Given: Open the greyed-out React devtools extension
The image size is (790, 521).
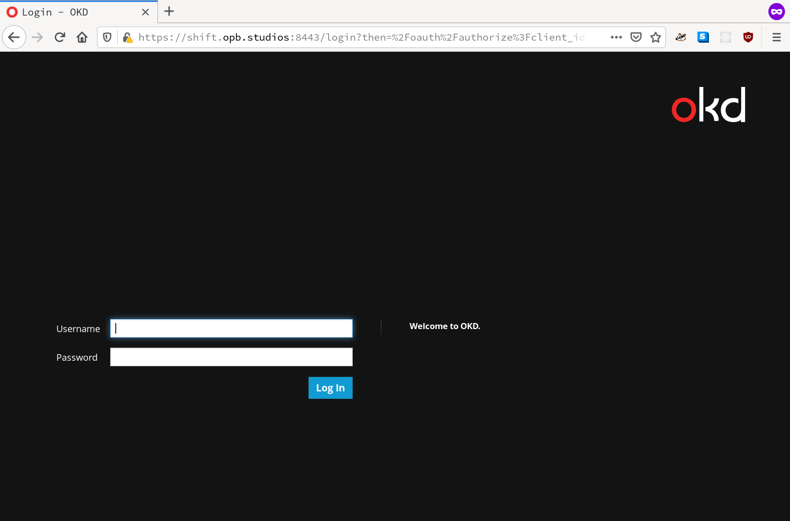Looking at the screenshot, I should (726, 37).
